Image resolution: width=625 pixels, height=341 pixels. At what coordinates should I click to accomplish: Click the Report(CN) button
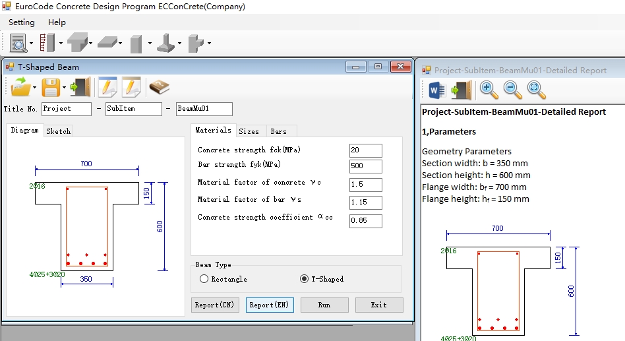point(215,305)
